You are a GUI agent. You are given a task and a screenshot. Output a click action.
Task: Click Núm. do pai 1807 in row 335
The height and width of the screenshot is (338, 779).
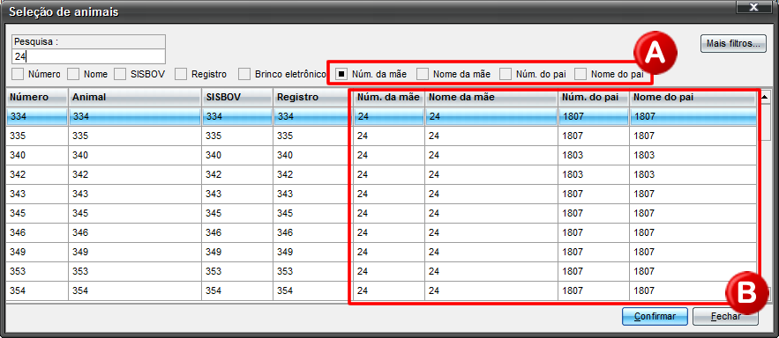point(594,136)
